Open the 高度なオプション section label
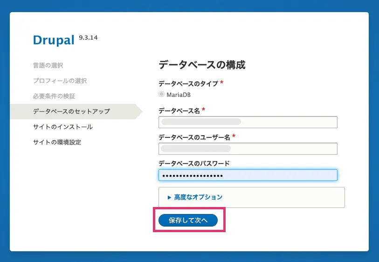 click(198, 197)
